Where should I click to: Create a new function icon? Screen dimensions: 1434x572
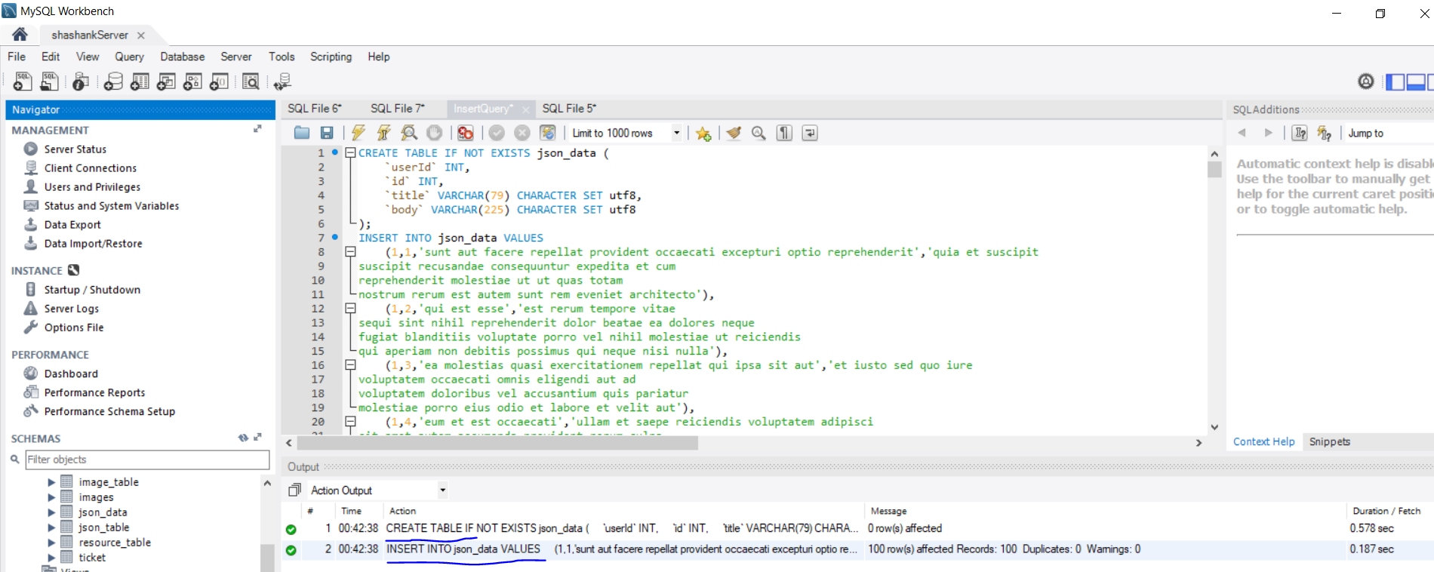(x=219, y=81)
